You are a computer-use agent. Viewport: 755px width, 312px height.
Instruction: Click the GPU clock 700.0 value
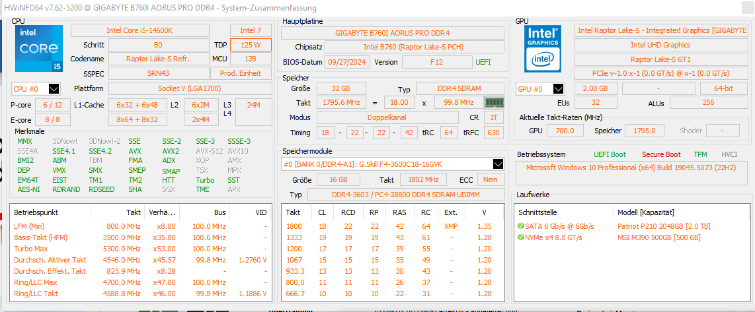(x=565, y=131)
